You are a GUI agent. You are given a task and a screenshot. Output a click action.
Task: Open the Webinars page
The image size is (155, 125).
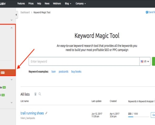click(x=57, y=3)
